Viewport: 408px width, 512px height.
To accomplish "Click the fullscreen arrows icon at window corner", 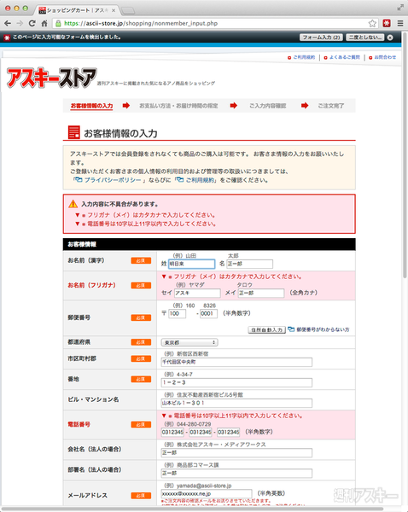I will pos(400,7).
